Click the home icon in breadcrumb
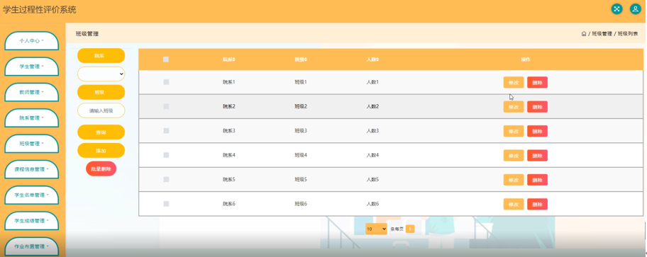Screen dimensions: 647x257 coord(583,34)
